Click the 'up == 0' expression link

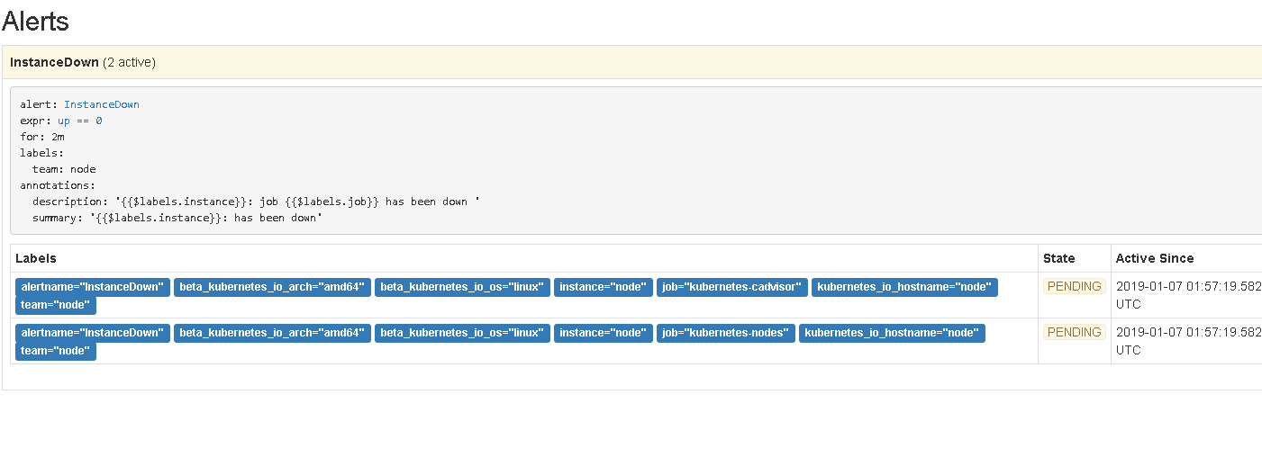tap(79, 121)
